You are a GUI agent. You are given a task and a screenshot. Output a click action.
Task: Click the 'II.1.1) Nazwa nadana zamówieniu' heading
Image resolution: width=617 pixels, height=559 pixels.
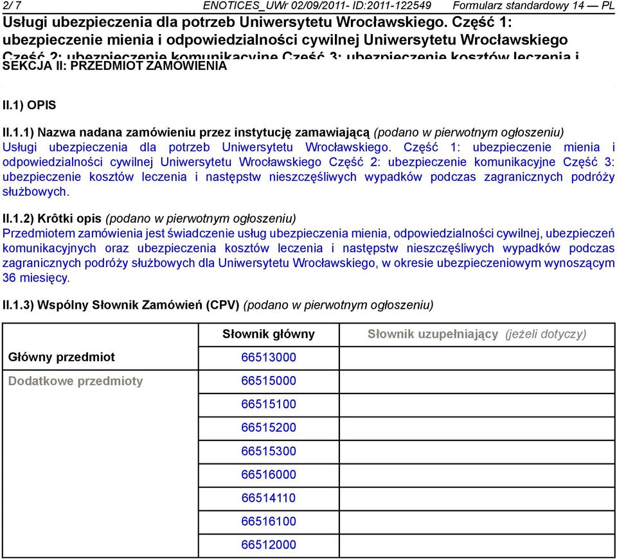click(186, 132)
